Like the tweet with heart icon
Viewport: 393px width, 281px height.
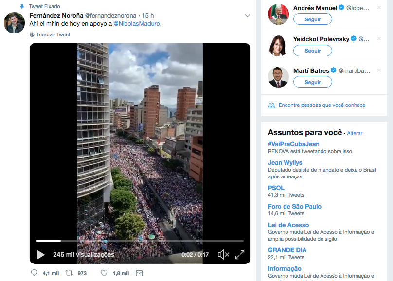tap(104, 273)
